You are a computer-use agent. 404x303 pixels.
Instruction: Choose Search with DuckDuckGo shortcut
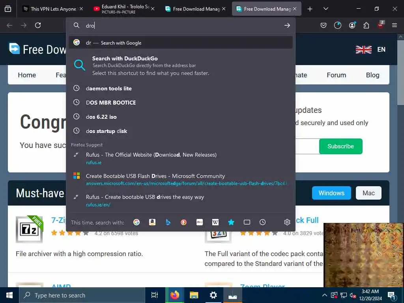pos(181,65)
